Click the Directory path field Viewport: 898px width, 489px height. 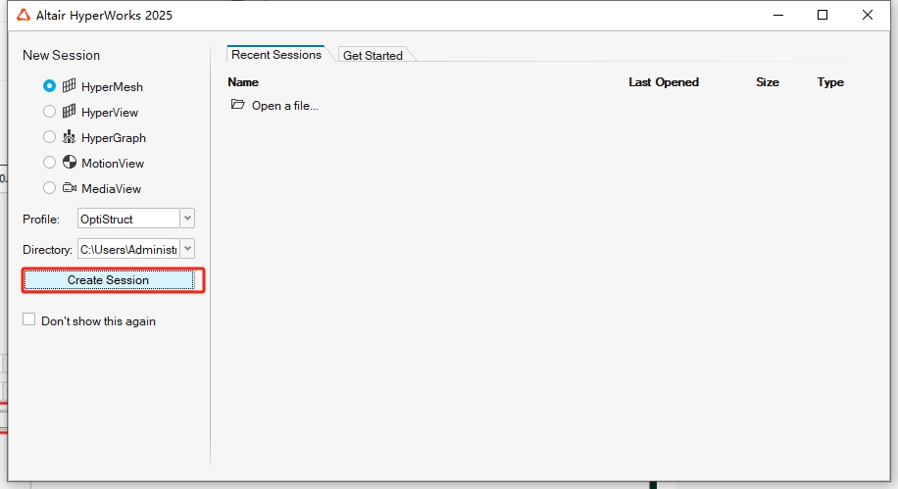point(128,249)
